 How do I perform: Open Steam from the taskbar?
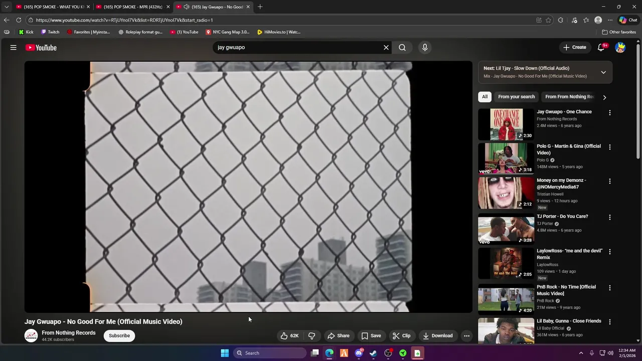point(373,353)
